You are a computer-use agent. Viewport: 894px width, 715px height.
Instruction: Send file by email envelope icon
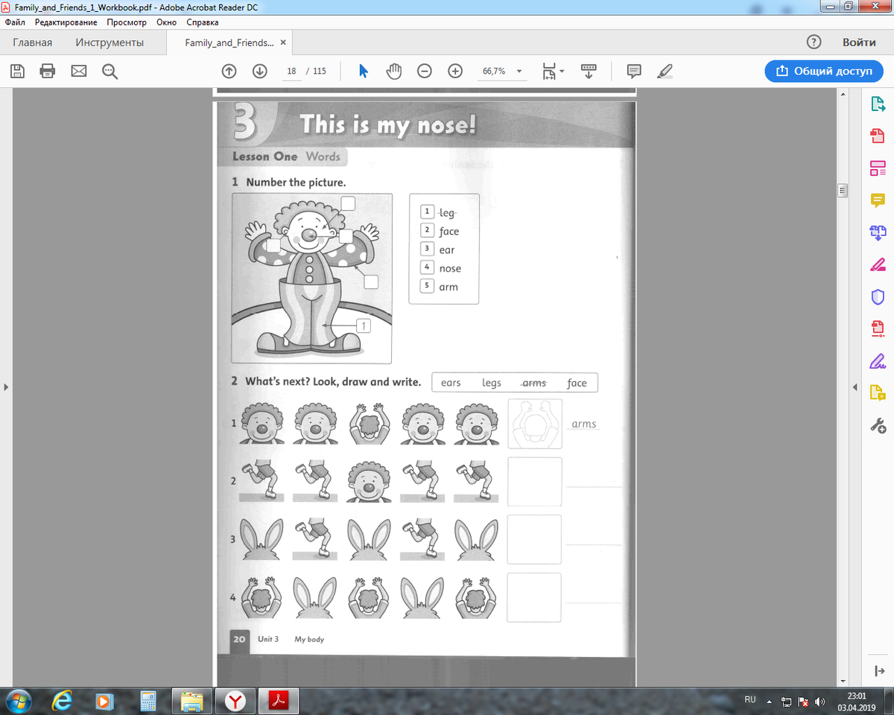click(x=79, y=71)
